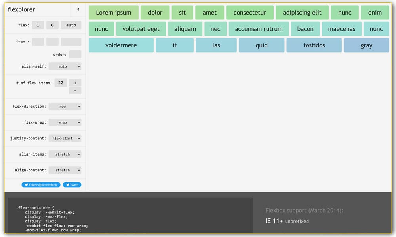Select the Lorem ipsum flex item
The image size is (396, 237).
click(114, 13)
